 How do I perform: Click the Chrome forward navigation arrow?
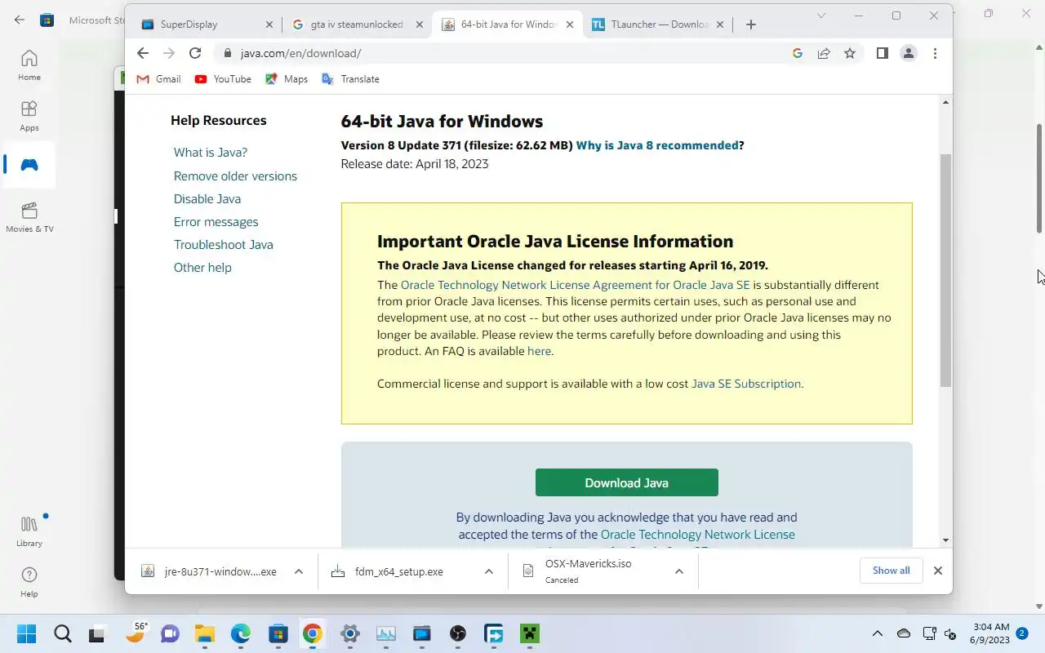(x=169, y=53)
